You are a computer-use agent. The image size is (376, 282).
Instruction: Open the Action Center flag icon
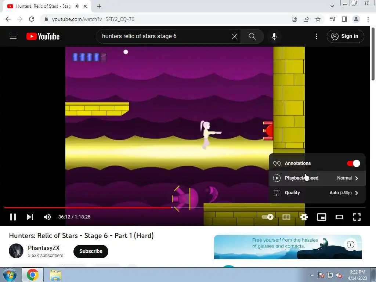click(x=321, y=275)
